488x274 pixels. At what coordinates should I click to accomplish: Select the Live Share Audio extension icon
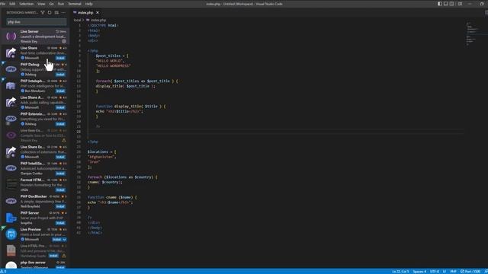pos(11,102)
